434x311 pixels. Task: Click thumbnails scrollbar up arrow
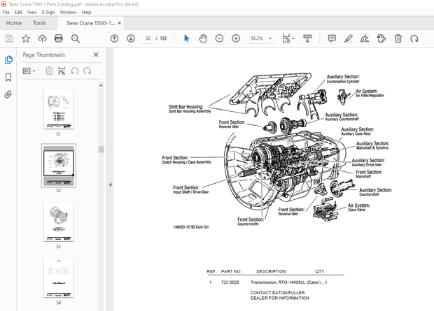pyautogui.click(x=101, y=85)
